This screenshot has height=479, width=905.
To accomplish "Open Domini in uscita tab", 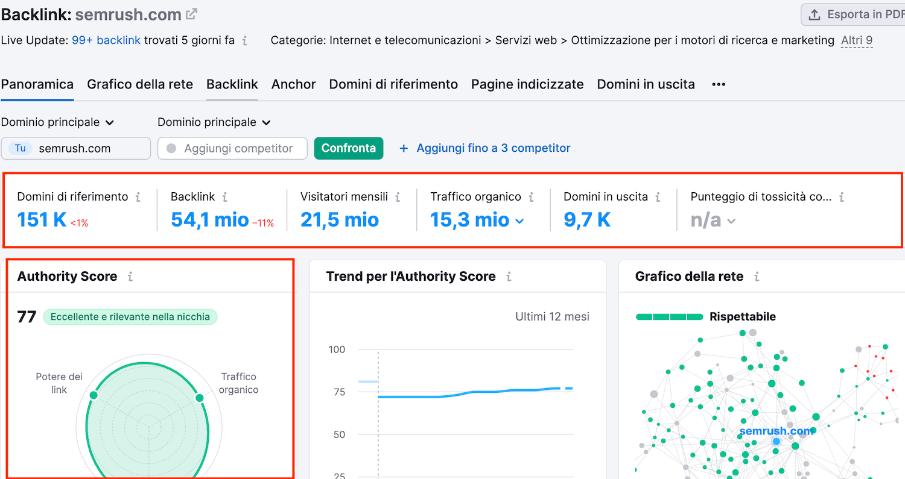I will coord(646,84).
